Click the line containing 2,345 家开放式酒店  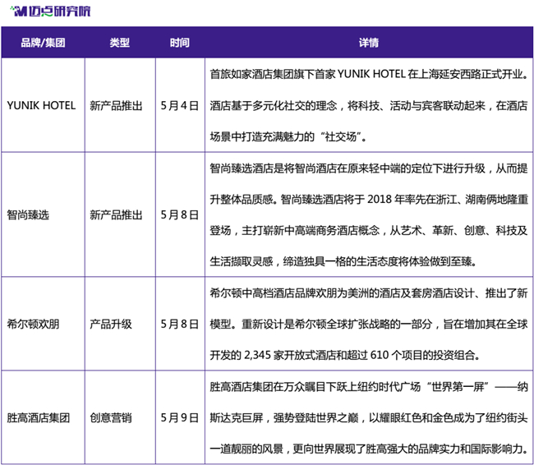tap(345, 355)
